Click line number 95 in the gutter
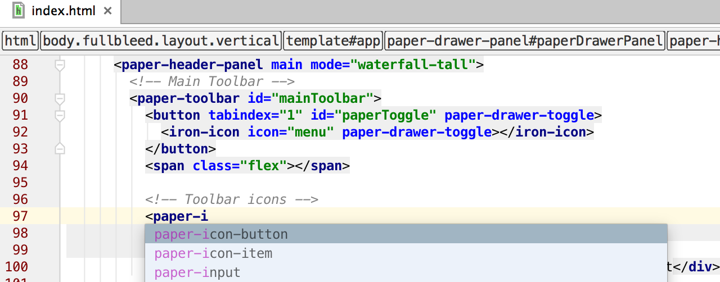720x282 pixels. tap(20, 183)
